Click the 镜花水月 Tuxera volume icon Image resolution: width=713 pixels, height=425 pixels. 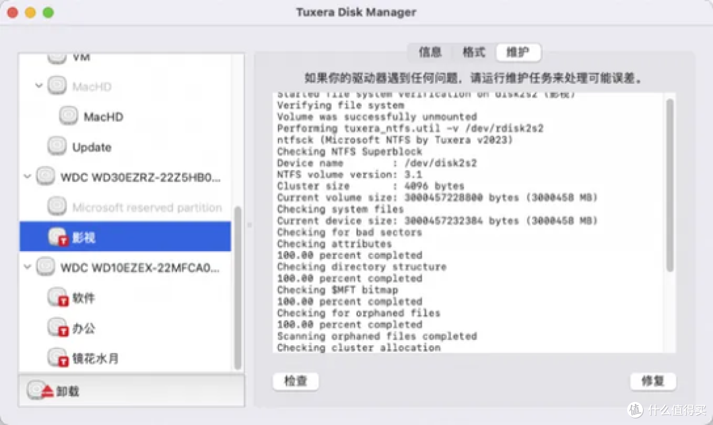pyautogui.click(x=57, y=358)
